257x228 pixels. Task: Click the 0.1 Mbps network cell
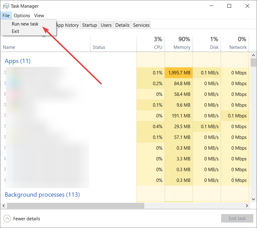[x=235, y=116]
